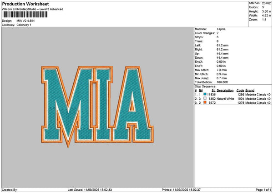This screenshot has height=193, width=273.
Task: Click the Trims value 8
Action: [217, 41]
